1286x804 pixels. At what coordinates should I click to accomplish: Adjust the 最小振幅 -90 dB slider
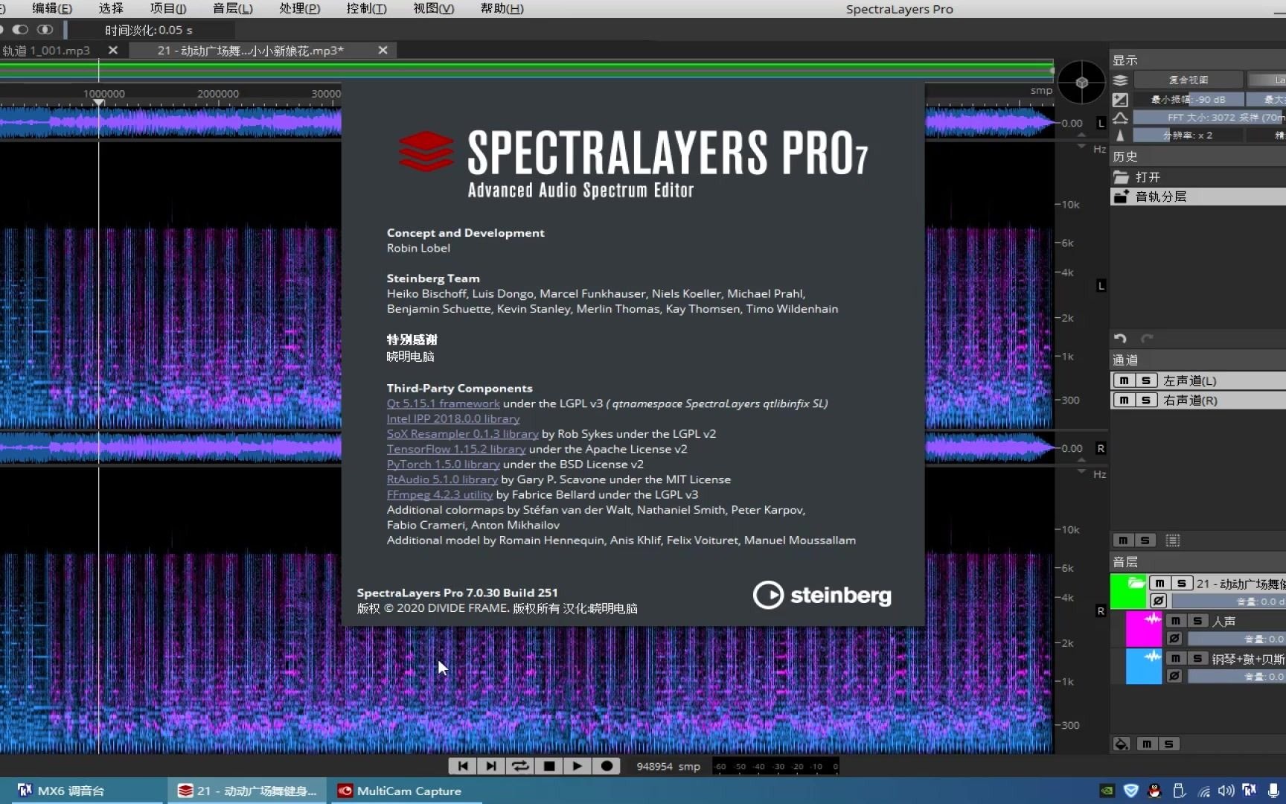[x=1189, y=99]
